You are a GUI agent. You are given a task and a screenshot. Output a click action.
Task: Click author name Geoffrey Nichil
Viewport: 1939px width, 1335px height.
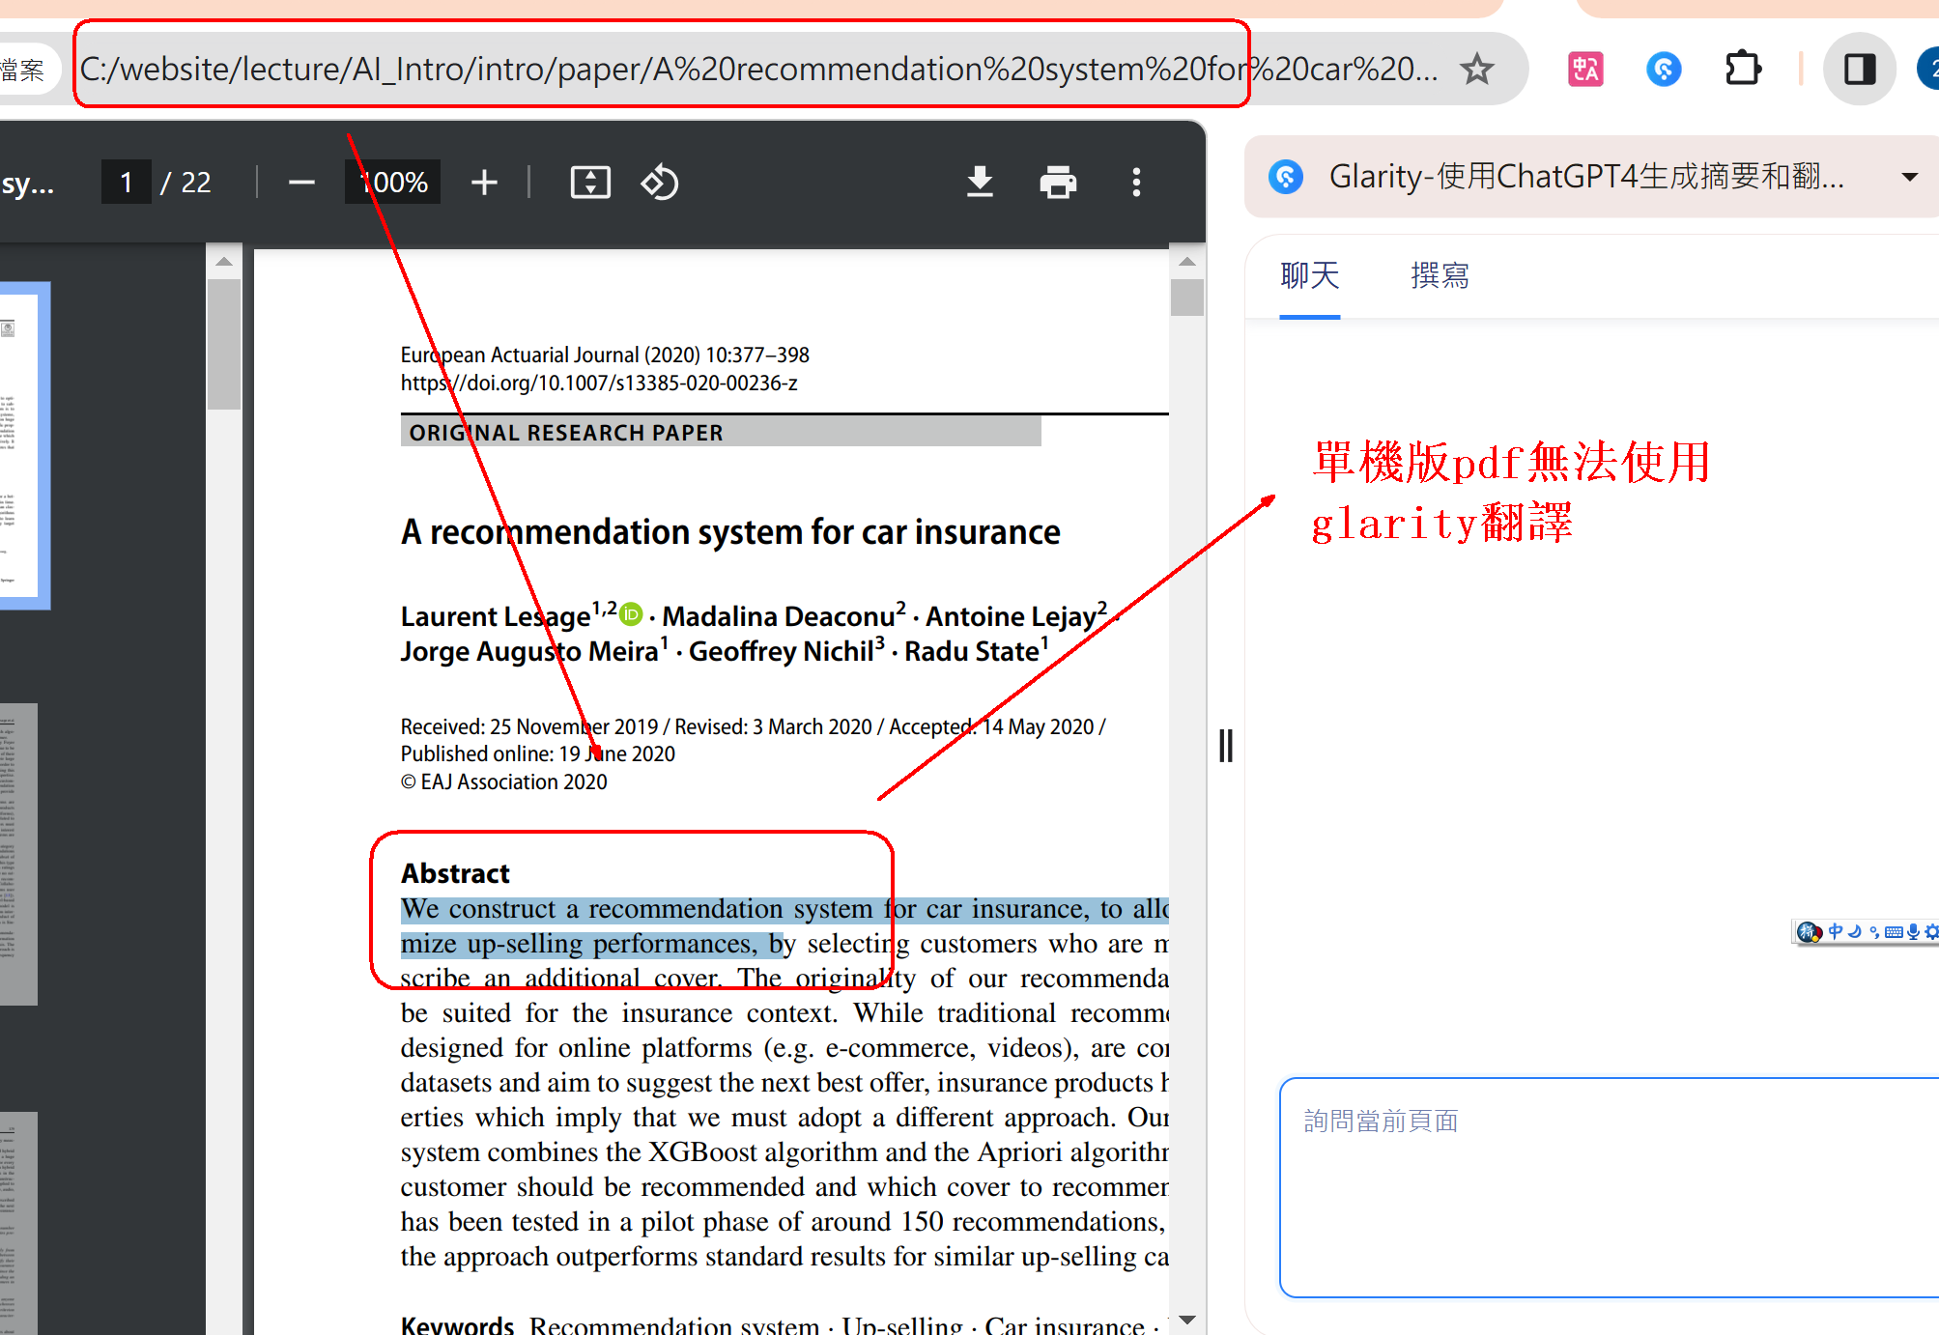782,651
